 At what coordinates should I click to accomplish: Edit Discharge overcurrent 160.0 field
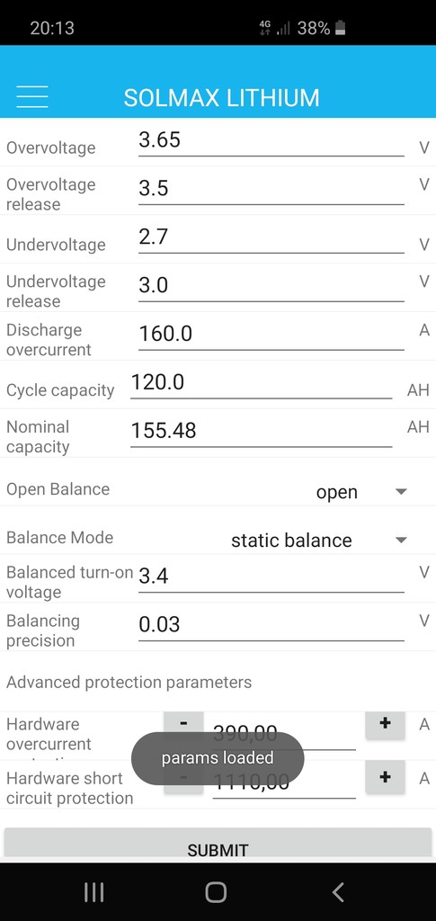pos(271,335)
